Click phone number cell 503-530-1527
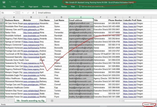This screenshot has height=107, width=157. (x=115, y=94)
